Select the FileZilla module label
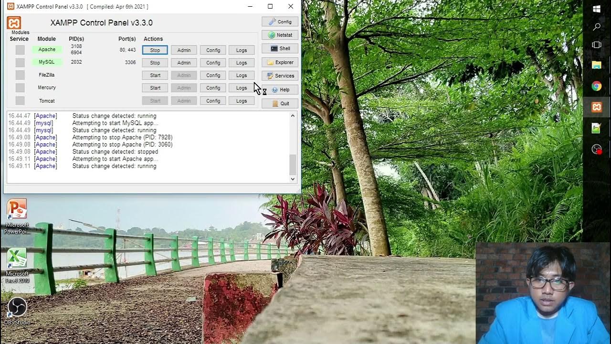 pyautogui.click(x=47, y=75)
